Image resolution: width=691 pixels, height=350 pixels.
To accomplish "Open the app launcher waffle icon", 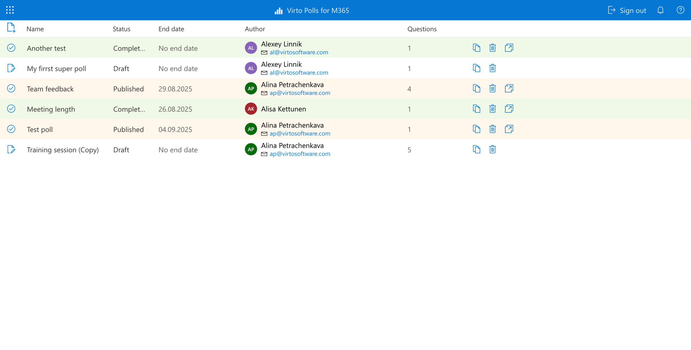I will coord(10,10).
